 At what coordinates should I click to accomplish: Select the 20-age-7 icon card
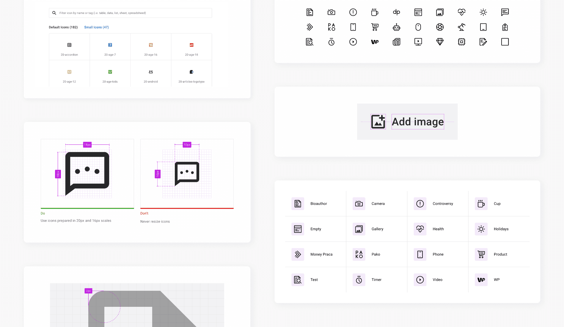(110, 47)
